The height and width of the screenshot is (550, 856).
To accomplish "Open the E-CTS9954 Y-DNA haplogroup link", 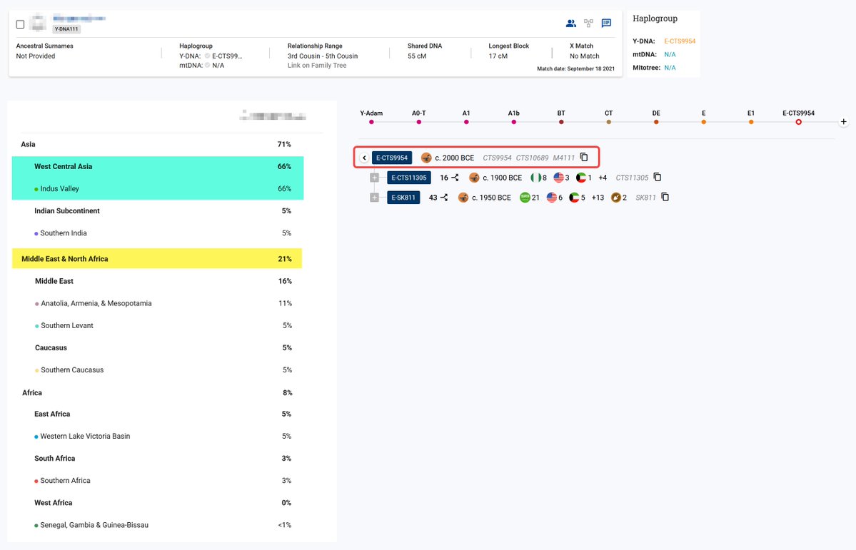I will [680, 41].
